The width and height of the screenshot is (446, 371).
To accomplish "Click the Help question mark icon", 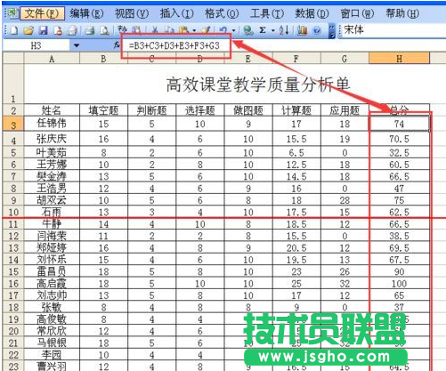I will [x=317, y=30].
